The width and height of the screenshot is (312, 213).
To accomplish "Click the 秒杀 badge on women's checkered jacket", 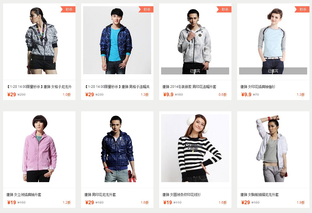I will click(68, 9).
